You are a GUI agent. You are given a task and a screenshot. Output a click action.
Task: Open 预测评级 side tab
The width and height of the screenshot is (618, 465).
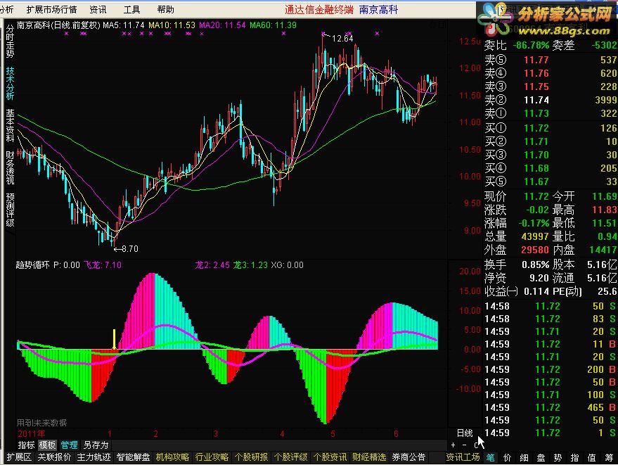(10, 210)
